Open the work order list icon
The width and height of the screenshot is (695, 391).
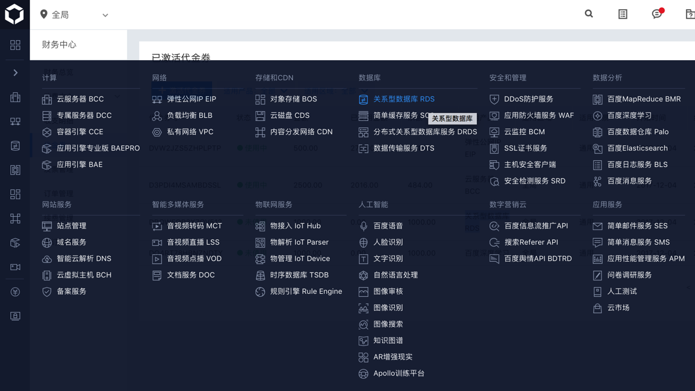pyautogui.click(x=623, y=14)
